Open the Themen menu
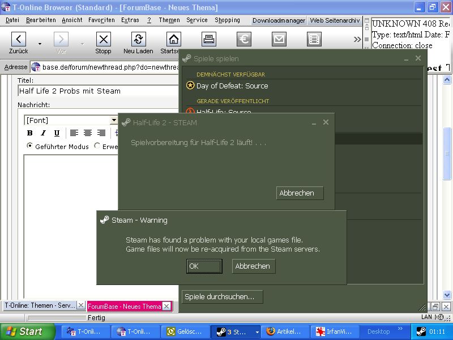Image resolution: width=453 pixels, height=340 pixels. [x=169, y=20]
